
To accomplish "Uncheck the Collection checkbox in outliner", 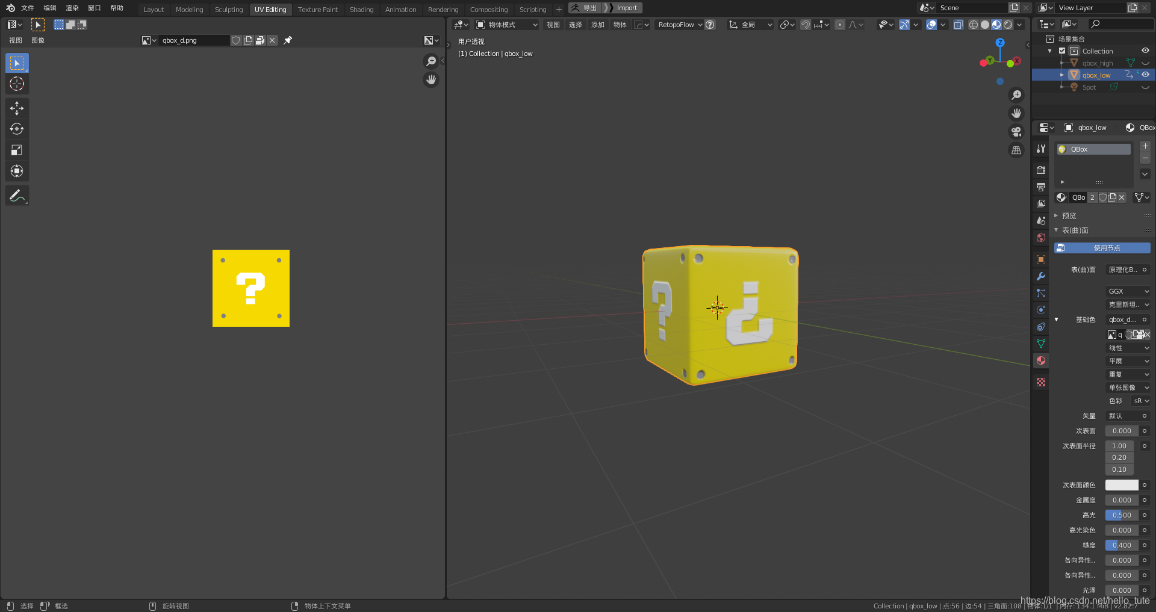I will [x=1062, y=51].
